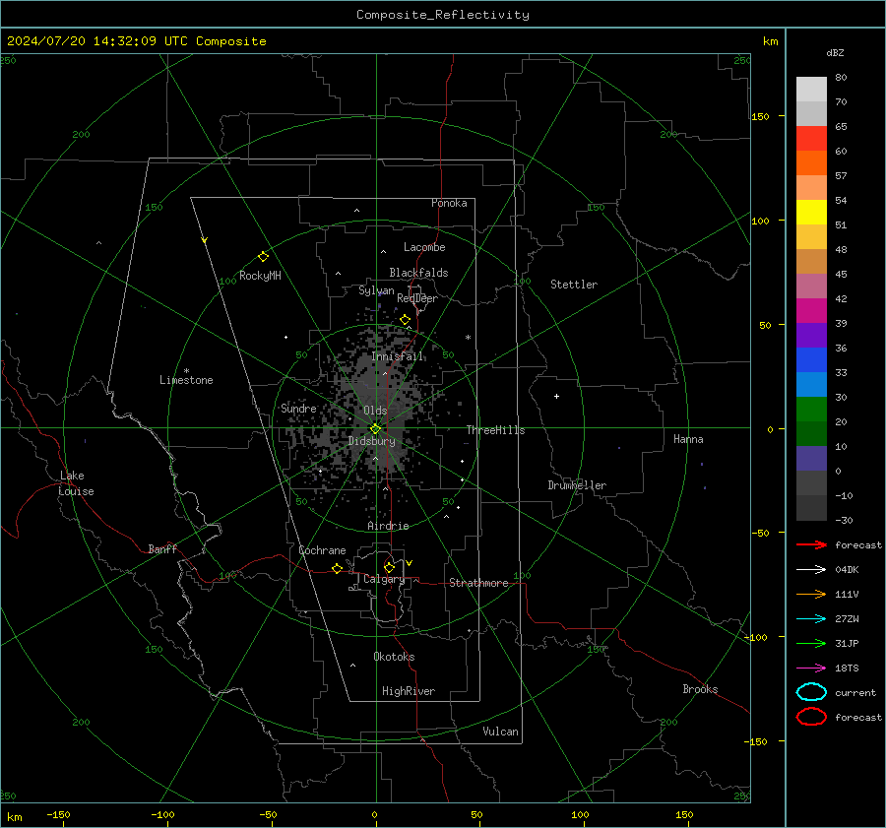
Task: Pick the red swatch between 65 and 60 dBZ
Action: [x=811, y=138]
